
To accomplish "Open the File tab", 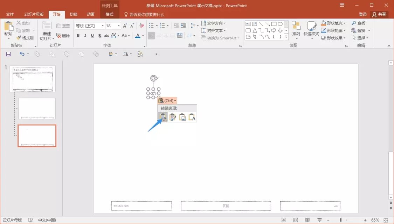I will [10, 14].
